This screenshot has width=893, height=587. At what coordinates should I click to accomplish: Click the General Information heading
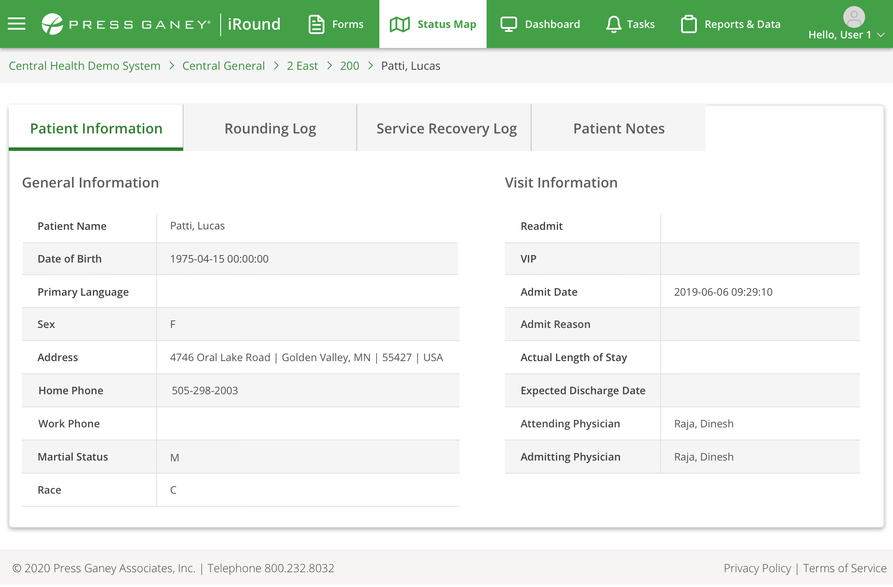point(91,183)
